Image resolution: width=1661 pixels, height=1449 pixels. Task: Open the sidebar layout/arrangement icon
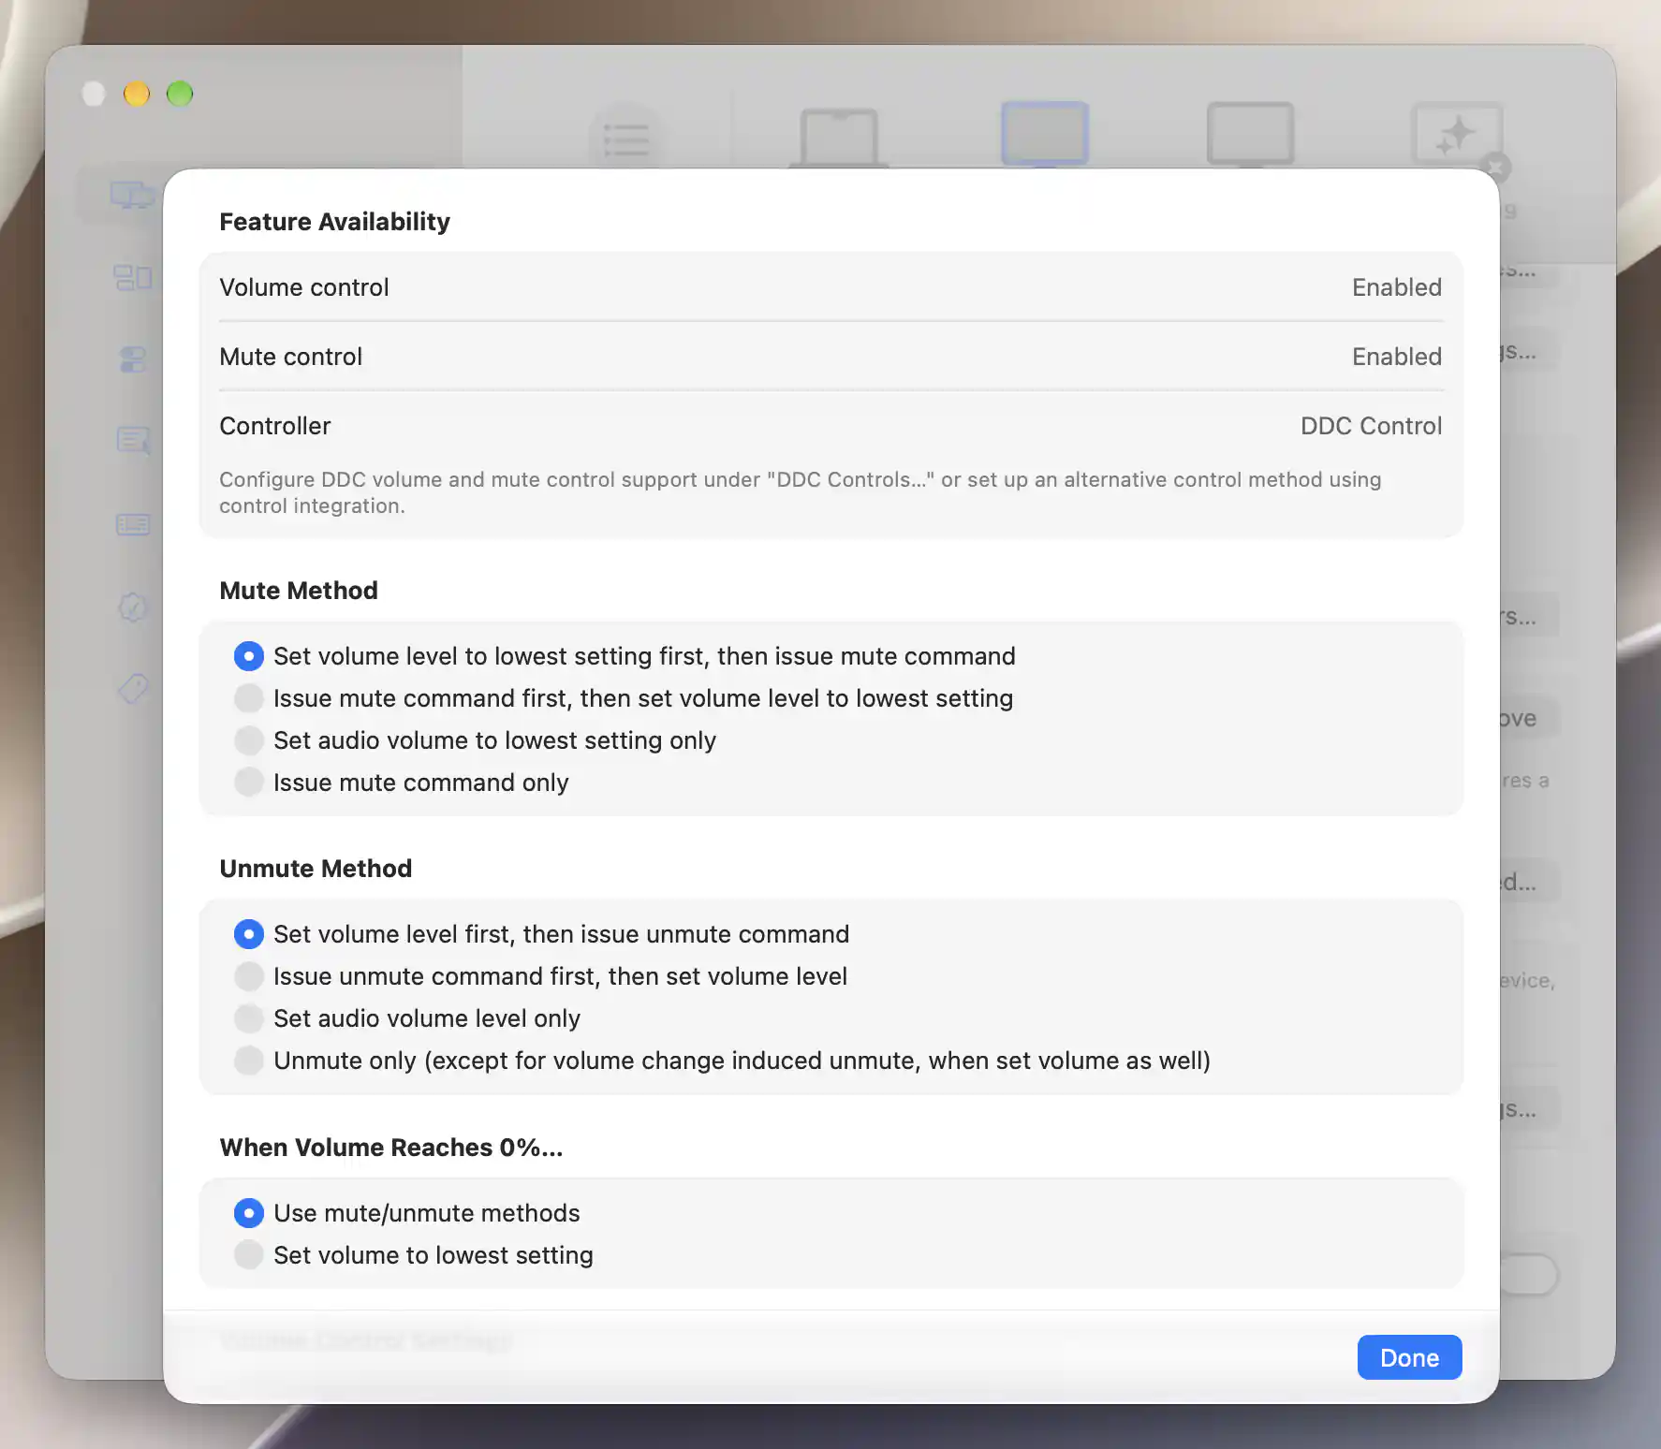pyautogui.click(x=132, y=277)
